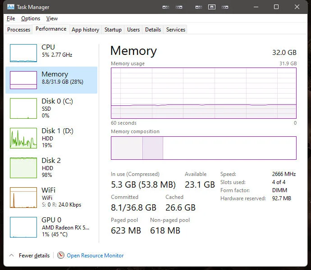Click the '5.3 GB (53.8 MB)' in use value
Viewport: 311px width, 270px height.
pyautogui.click(x=143, y=184)
